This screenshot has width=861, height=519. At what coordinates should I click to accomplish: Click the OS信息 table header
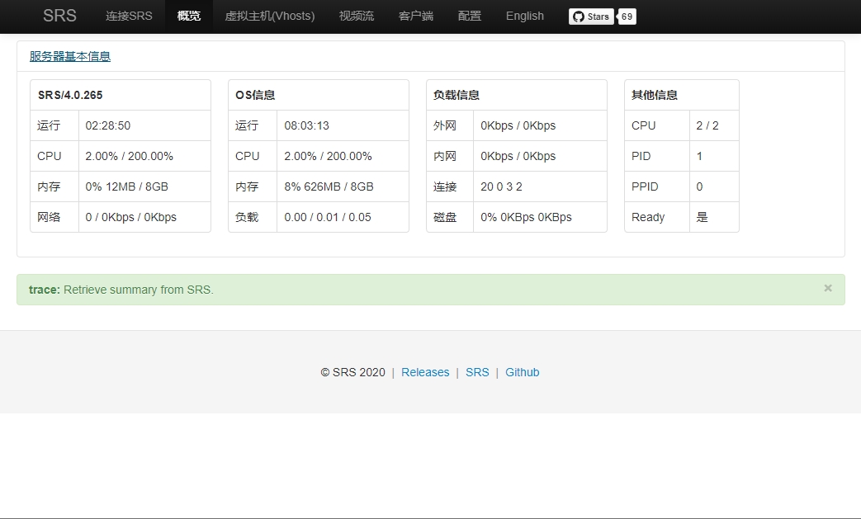tap(255, 95)
